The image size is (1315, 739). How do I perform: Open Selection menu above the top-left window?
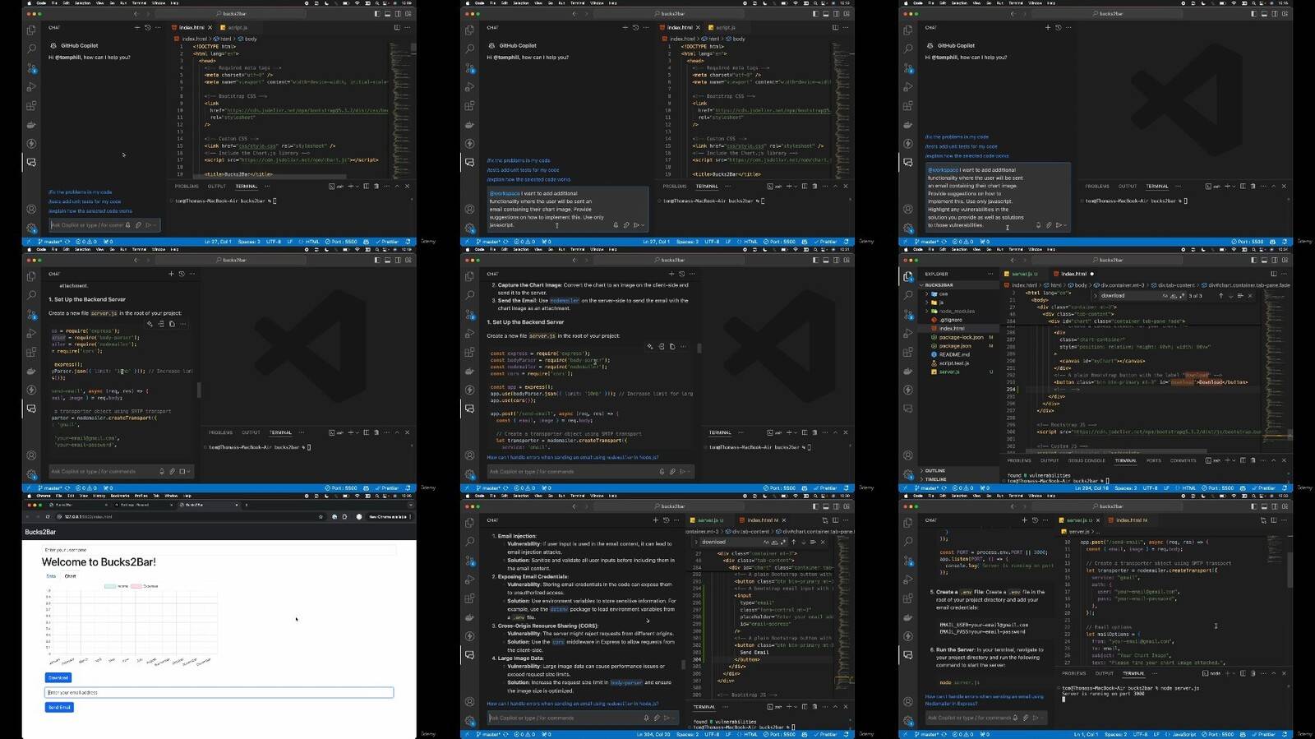(82, 3)
